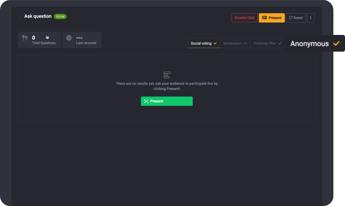The image size is (345, 206).
Task: Click the Ask question title
Action: [38, 16]
